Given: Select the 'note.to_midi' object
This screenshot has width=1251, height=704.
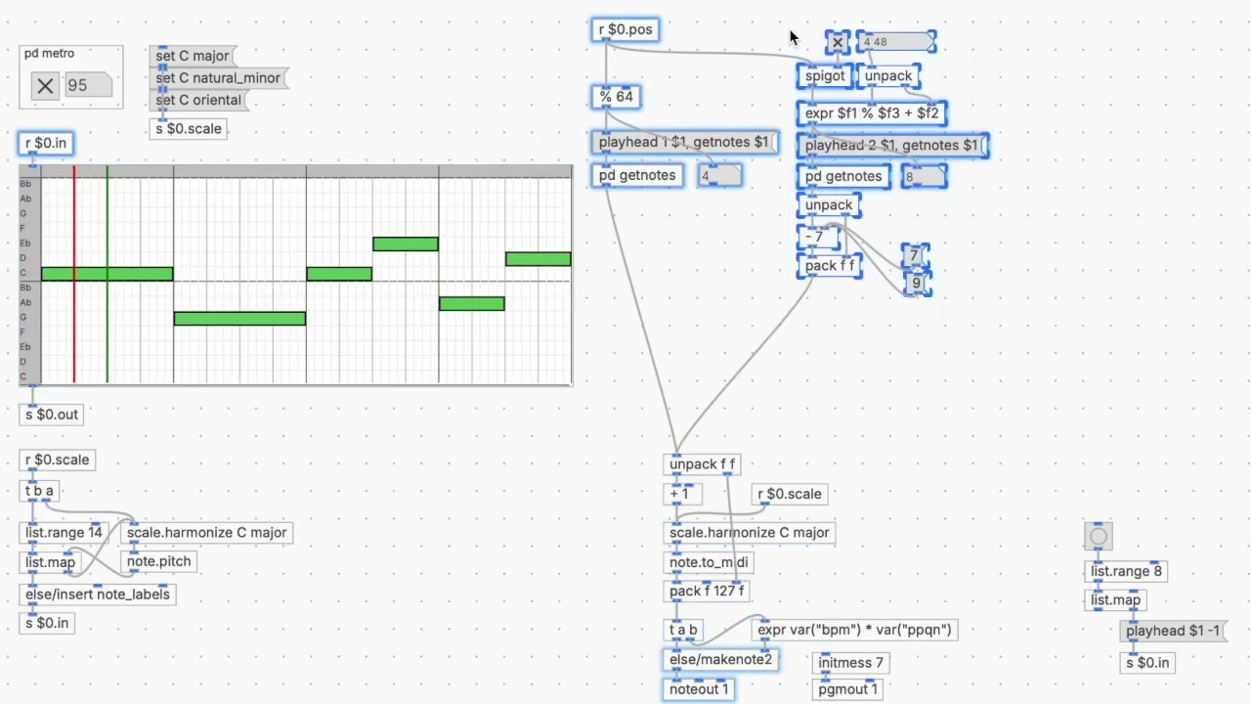Looking at the screenshot, I should click(x=709, y=563).
